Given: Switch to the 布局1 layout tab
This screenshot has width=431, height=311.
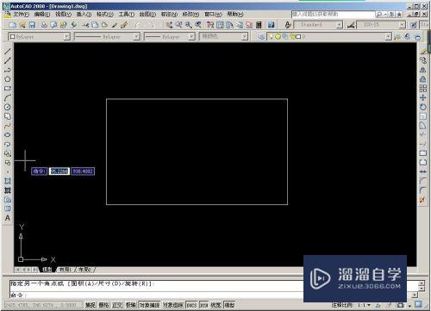Looking at the screenshot, I should coord(66,270).
